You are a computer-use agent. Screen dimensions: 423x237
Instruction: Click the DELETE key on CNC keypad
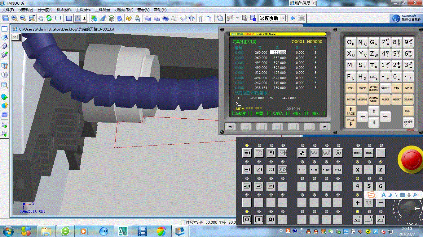coord(408,100)
